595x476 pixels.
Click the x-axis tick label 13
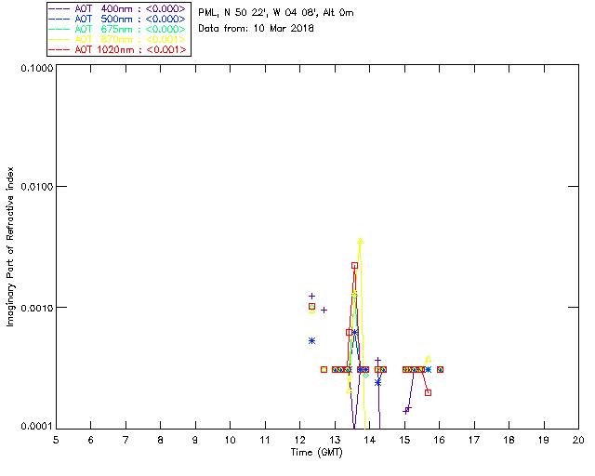(x=335, y=440)
